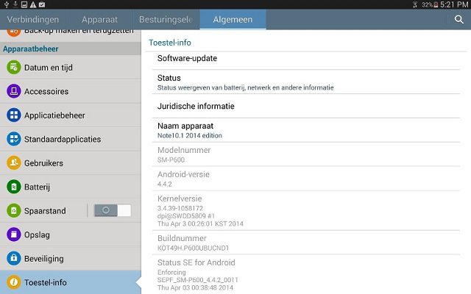This screenshot has width=471, height=294.
Task: Toggle the Spaarstand power saving switch
Action: tap(113, 211)
